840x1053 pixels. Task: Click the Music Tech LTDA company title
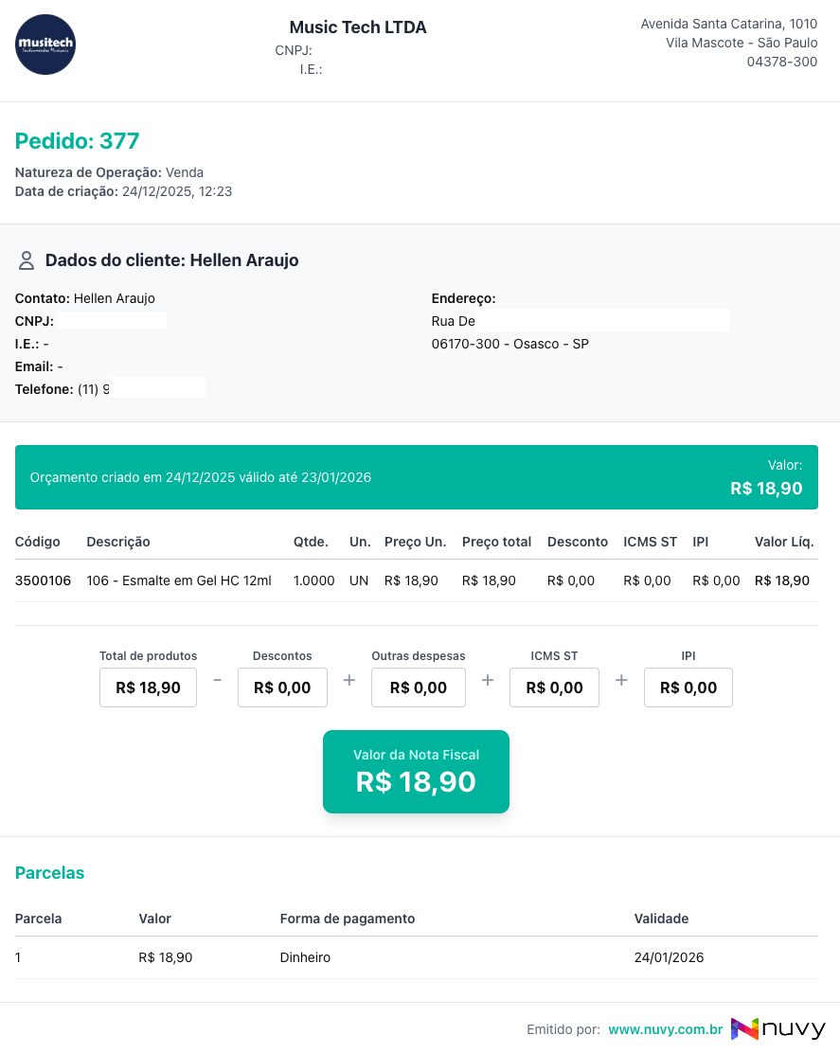[358, 27]
